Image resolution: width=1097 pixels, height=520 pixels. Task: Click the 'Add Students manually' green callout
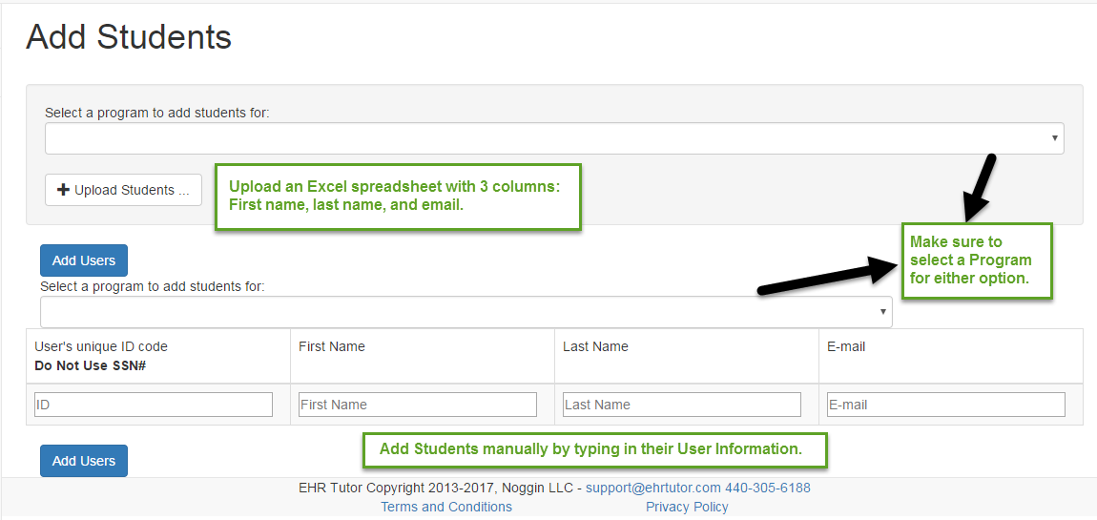[594, 450]
